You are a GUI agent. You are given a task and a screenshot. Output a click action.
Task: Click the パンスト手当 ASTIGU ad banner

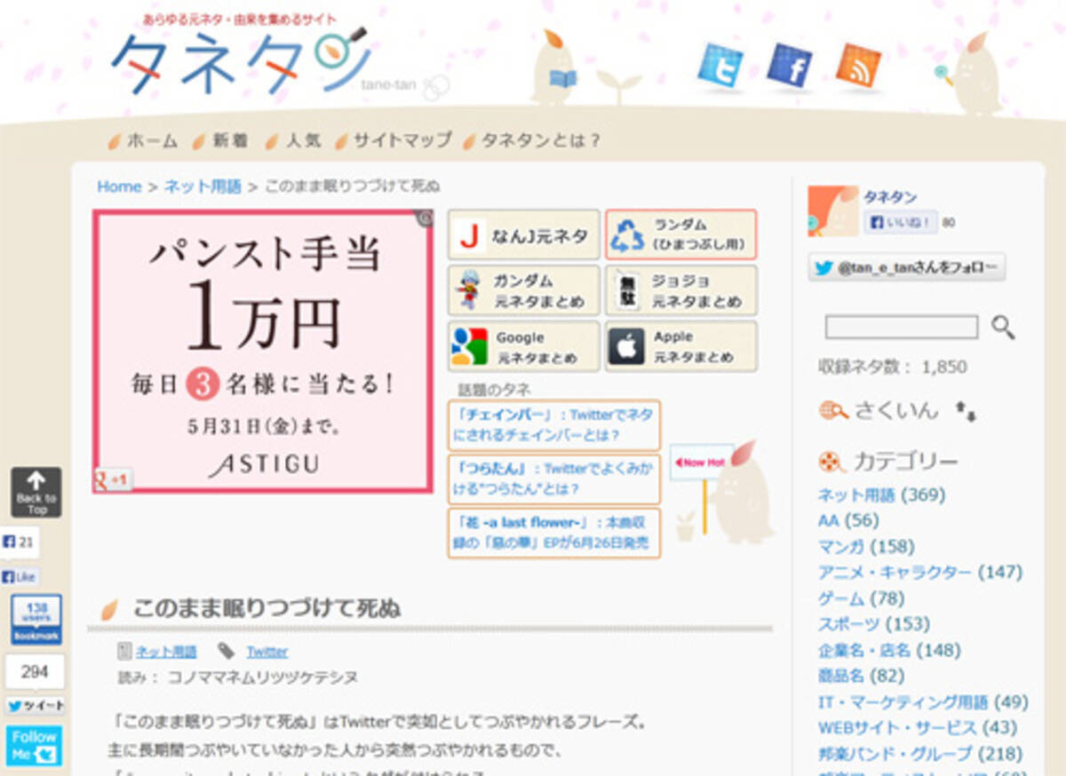tap(263, 351)
